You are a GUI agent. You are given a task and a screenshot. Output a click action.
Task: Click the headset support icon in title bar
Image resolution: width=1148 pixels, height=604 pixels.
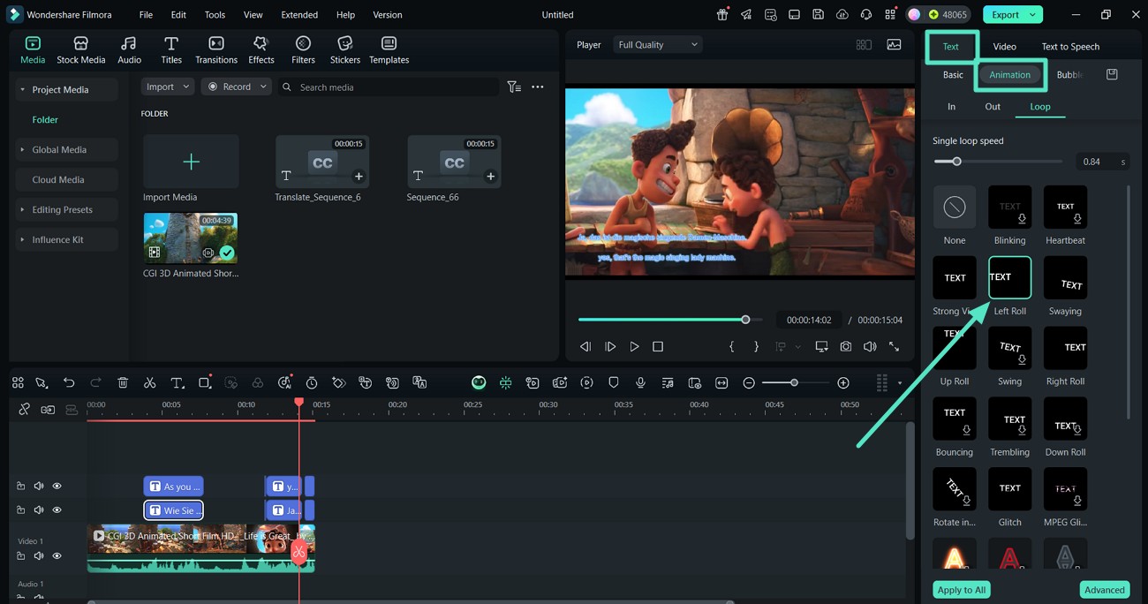[x=866, y=14]
